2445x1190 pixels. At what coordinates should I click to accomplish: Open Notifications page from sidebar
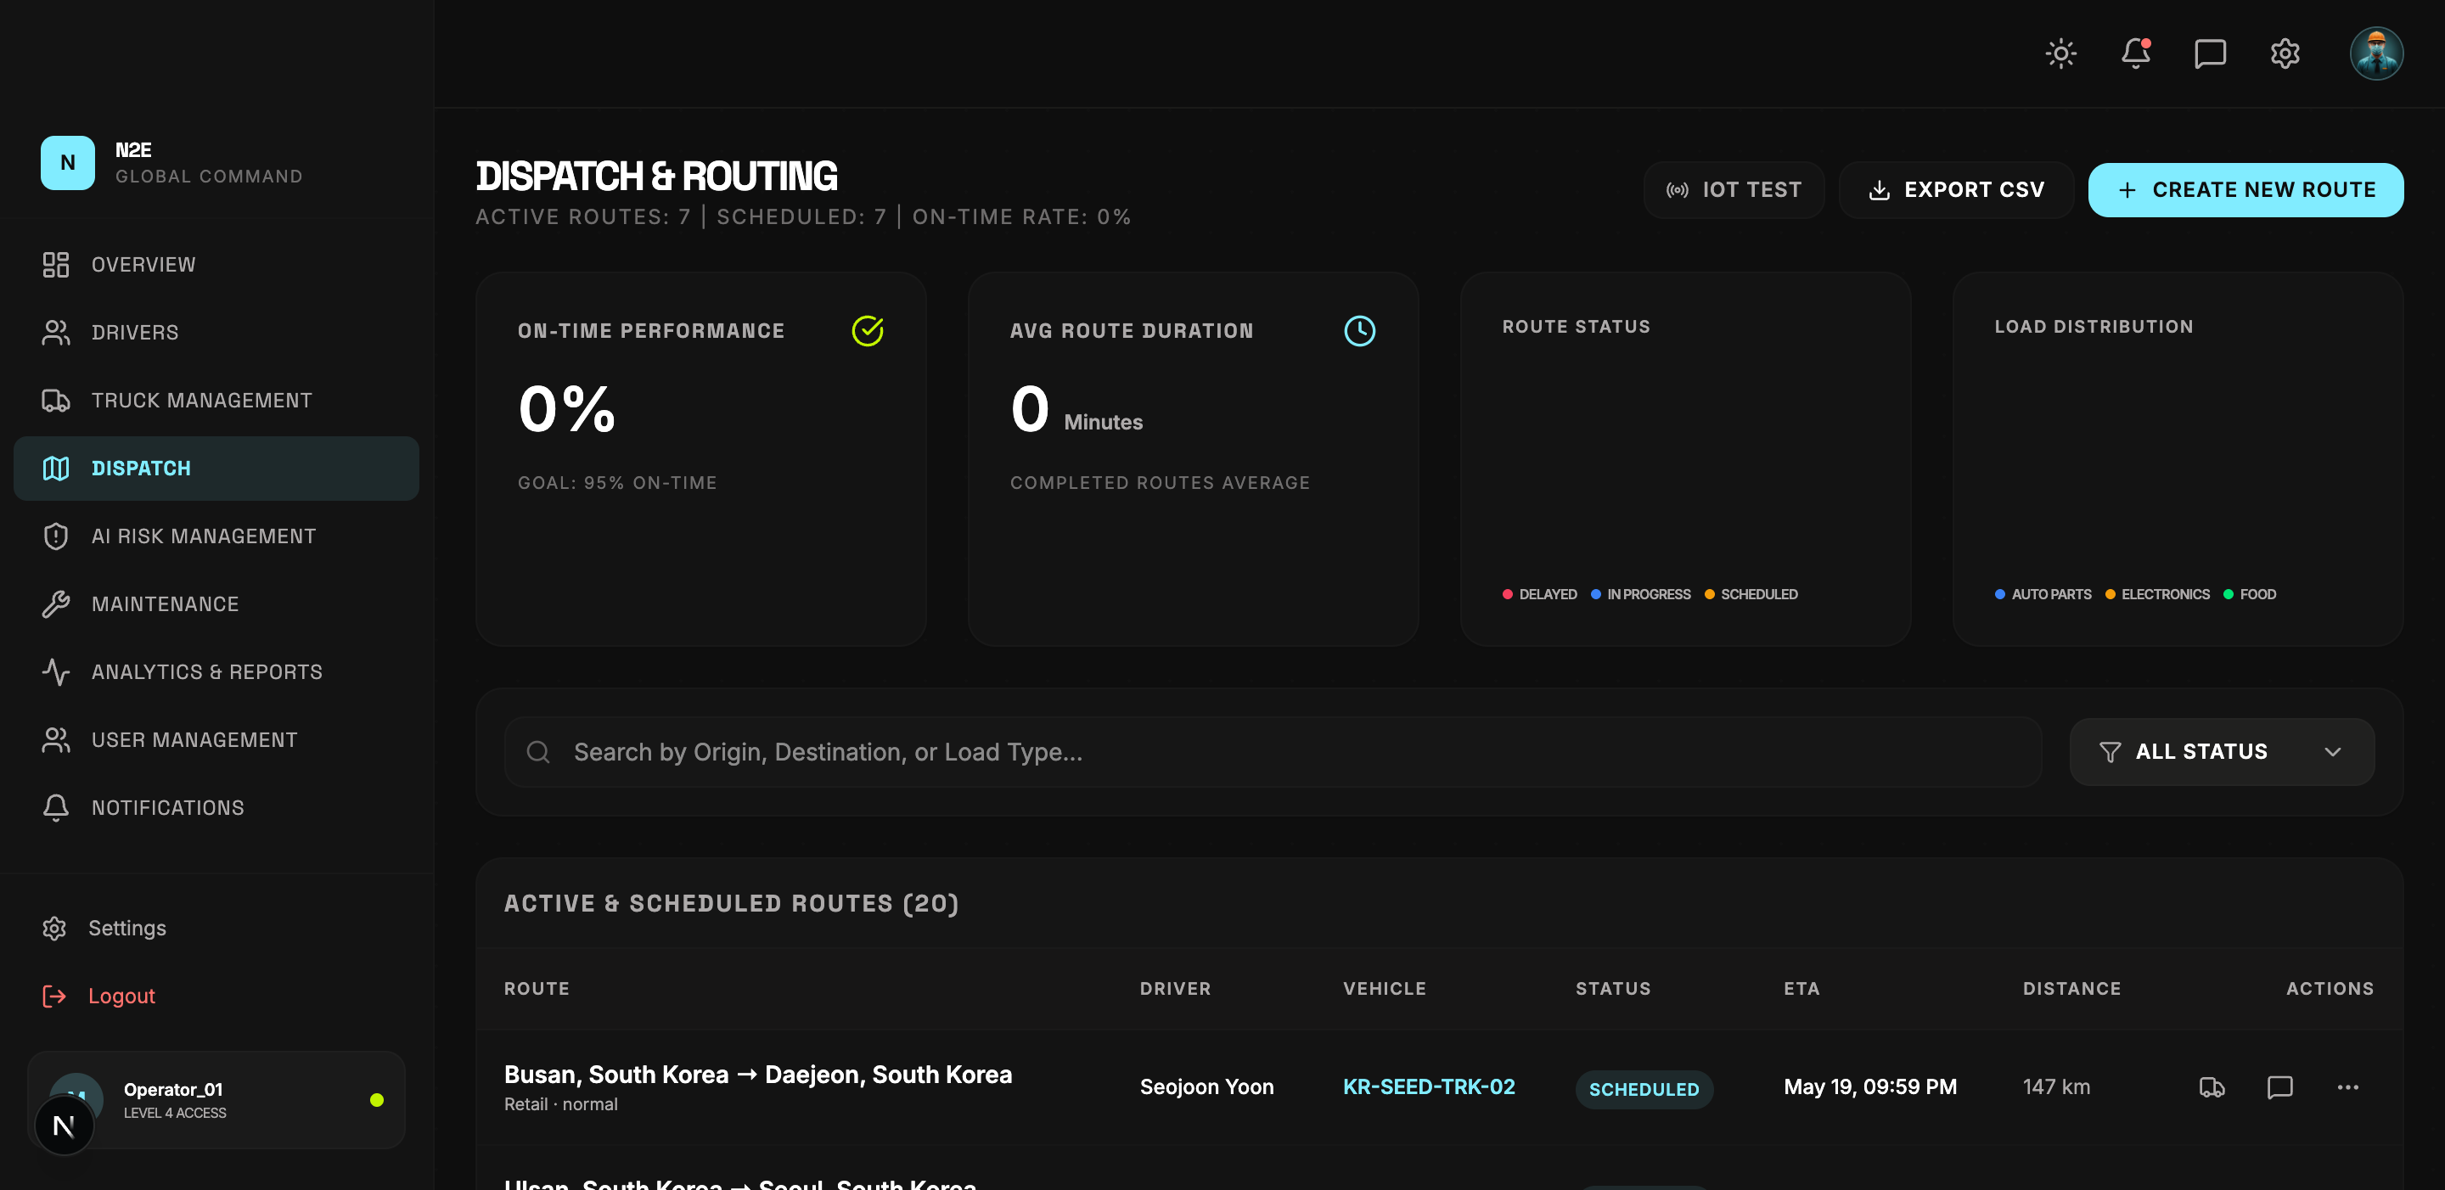[x=216, y=807]
